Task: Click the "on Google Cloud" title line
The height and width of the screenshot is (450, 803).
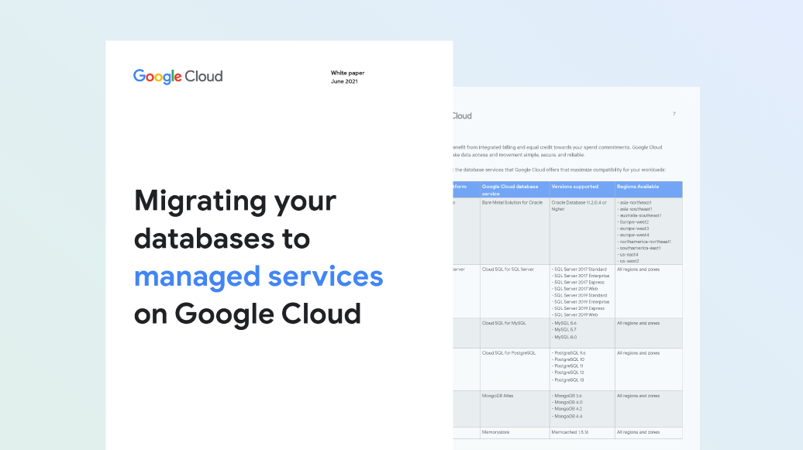Action: tap(247, 314)
